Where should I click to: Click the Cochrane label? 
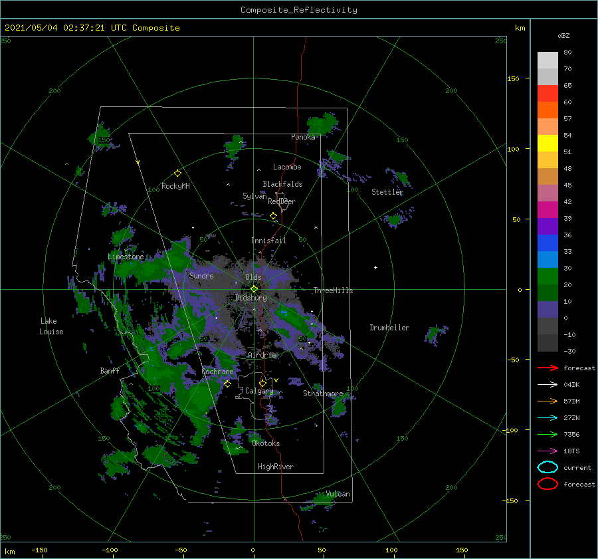click(217, 372)
